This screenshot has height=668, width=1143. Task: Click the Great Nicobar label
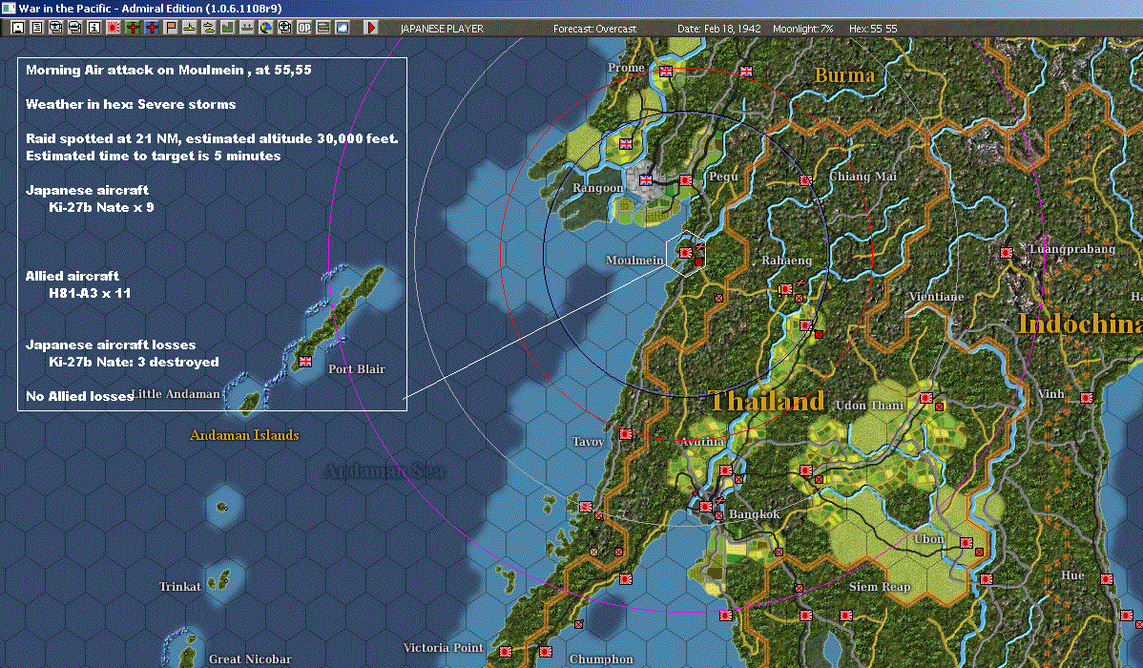pos(250,658)
